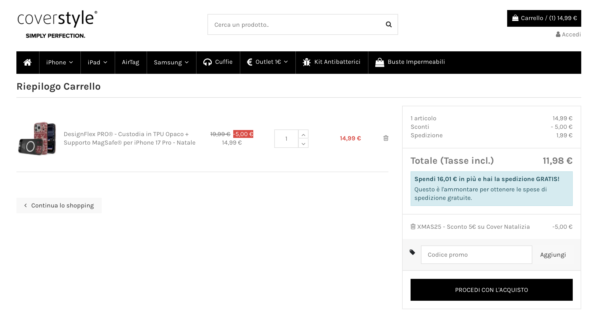The height and width of the screenshot is (322, 594).
Task: Open the Buste Impermeabili category
Action: click(x=410, y=62)
